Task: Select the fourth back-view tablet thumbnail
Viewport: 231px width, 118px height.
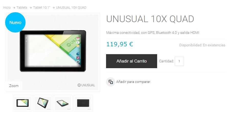Action: [83, 103]
